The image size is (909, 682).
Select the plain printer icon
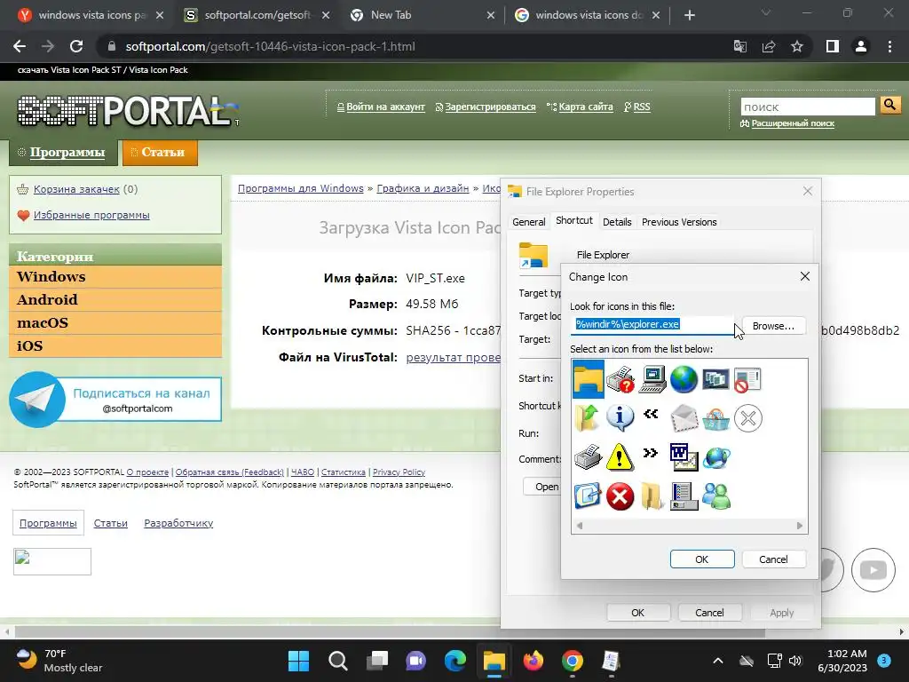click(588, 457)
